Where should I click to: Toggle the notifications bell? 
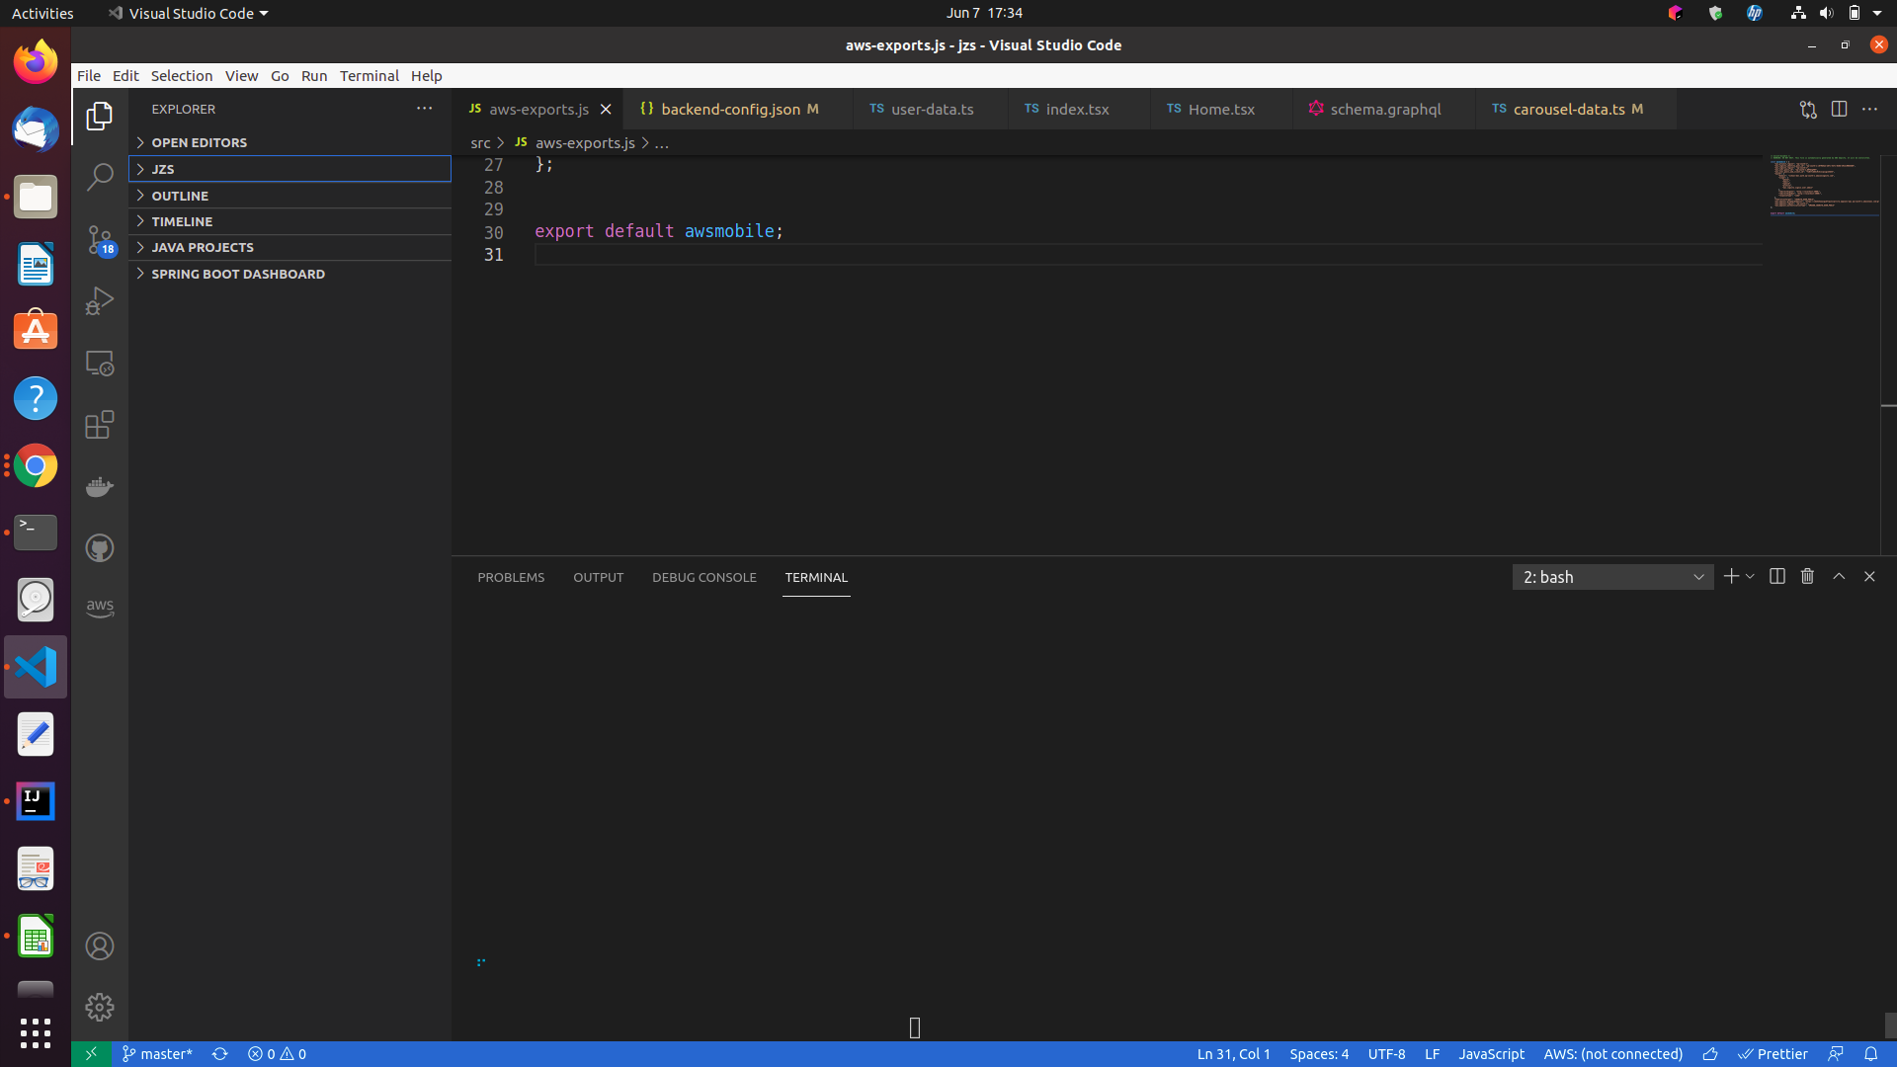pyautogui.click(x=1871, y=1053)
